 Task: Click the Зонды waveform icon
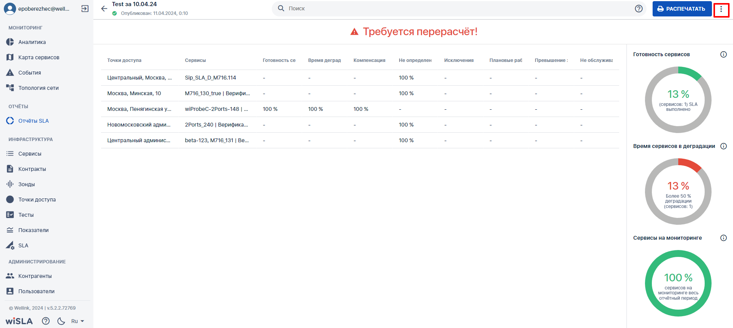10,184
